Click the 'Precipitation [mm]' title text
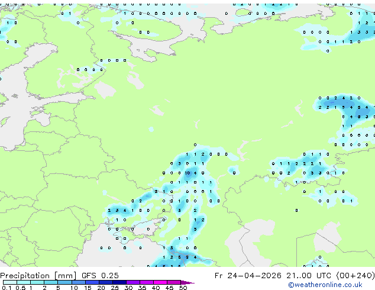 (38, 276)
